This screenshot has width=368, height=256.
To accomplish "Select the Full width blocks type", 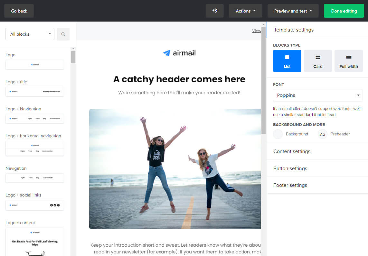I will pos(349,61).
